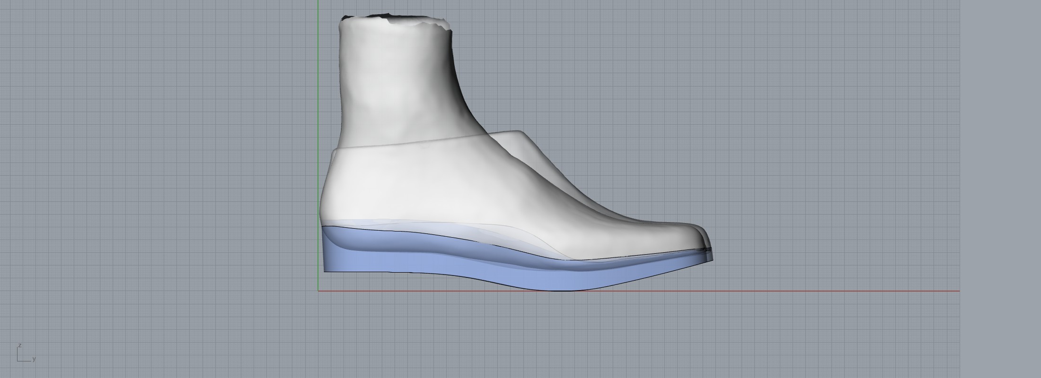Click the red horizontal axis line

pyautogui.click(x=804, y=291)
